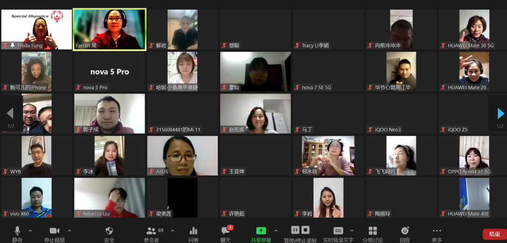Open the 安全 security shield icon
This screenshot has width=507, height=243.
point(109,230)
